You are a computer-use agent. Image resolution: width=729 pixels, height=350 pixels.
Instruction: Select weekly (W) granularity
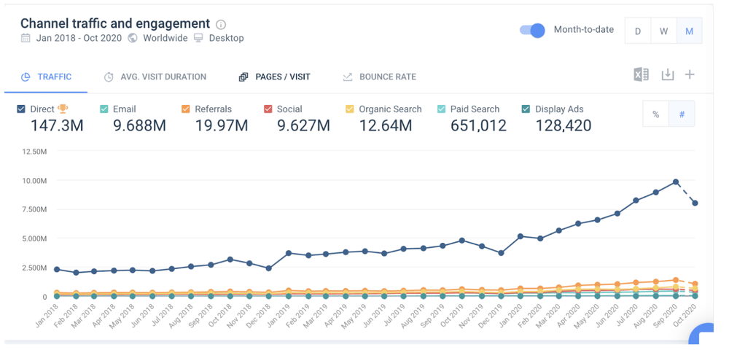click(x=664, y=31)
